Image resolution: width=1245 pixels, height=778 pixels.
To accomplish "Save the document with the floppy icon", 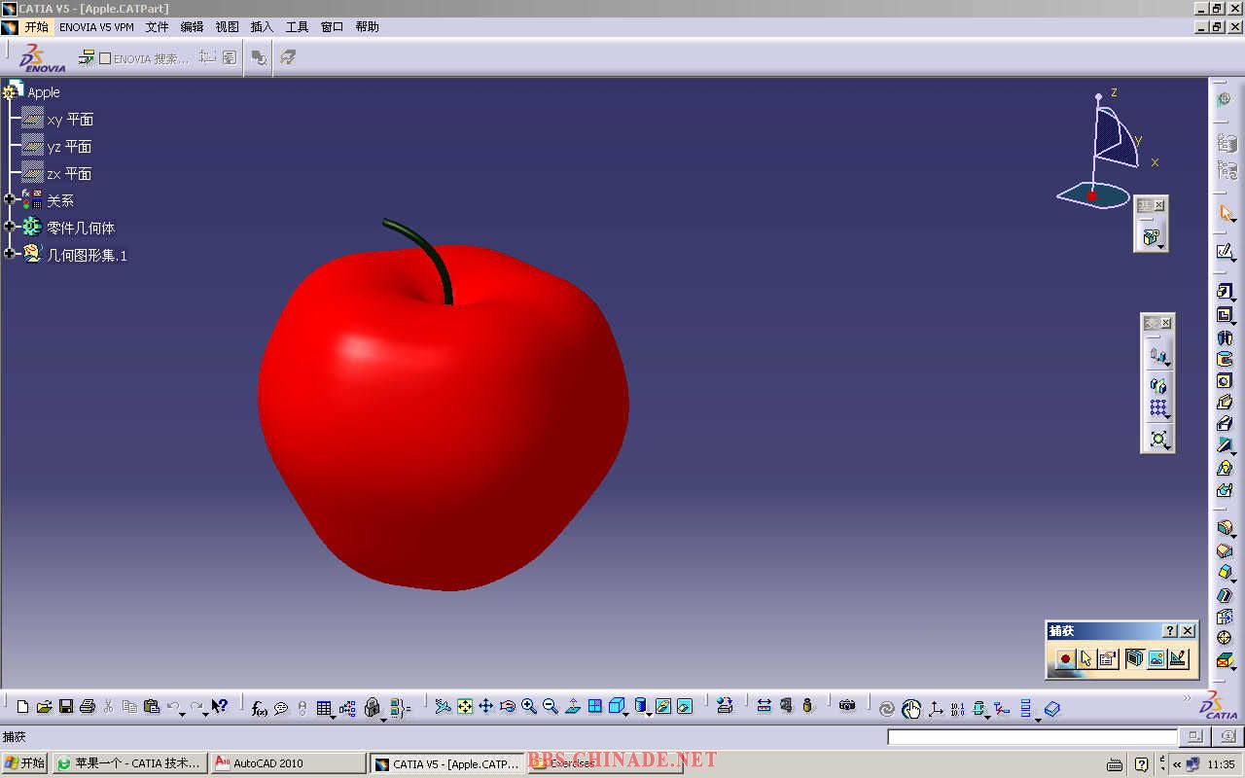I will pos(66,707).
